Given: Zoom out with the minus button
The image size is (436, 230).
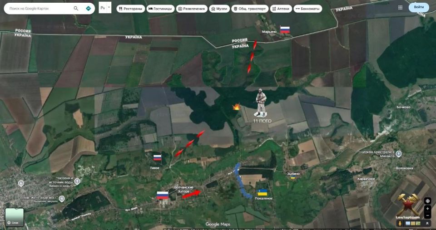Looking at the screenshot, I should (x=427, y=215).
